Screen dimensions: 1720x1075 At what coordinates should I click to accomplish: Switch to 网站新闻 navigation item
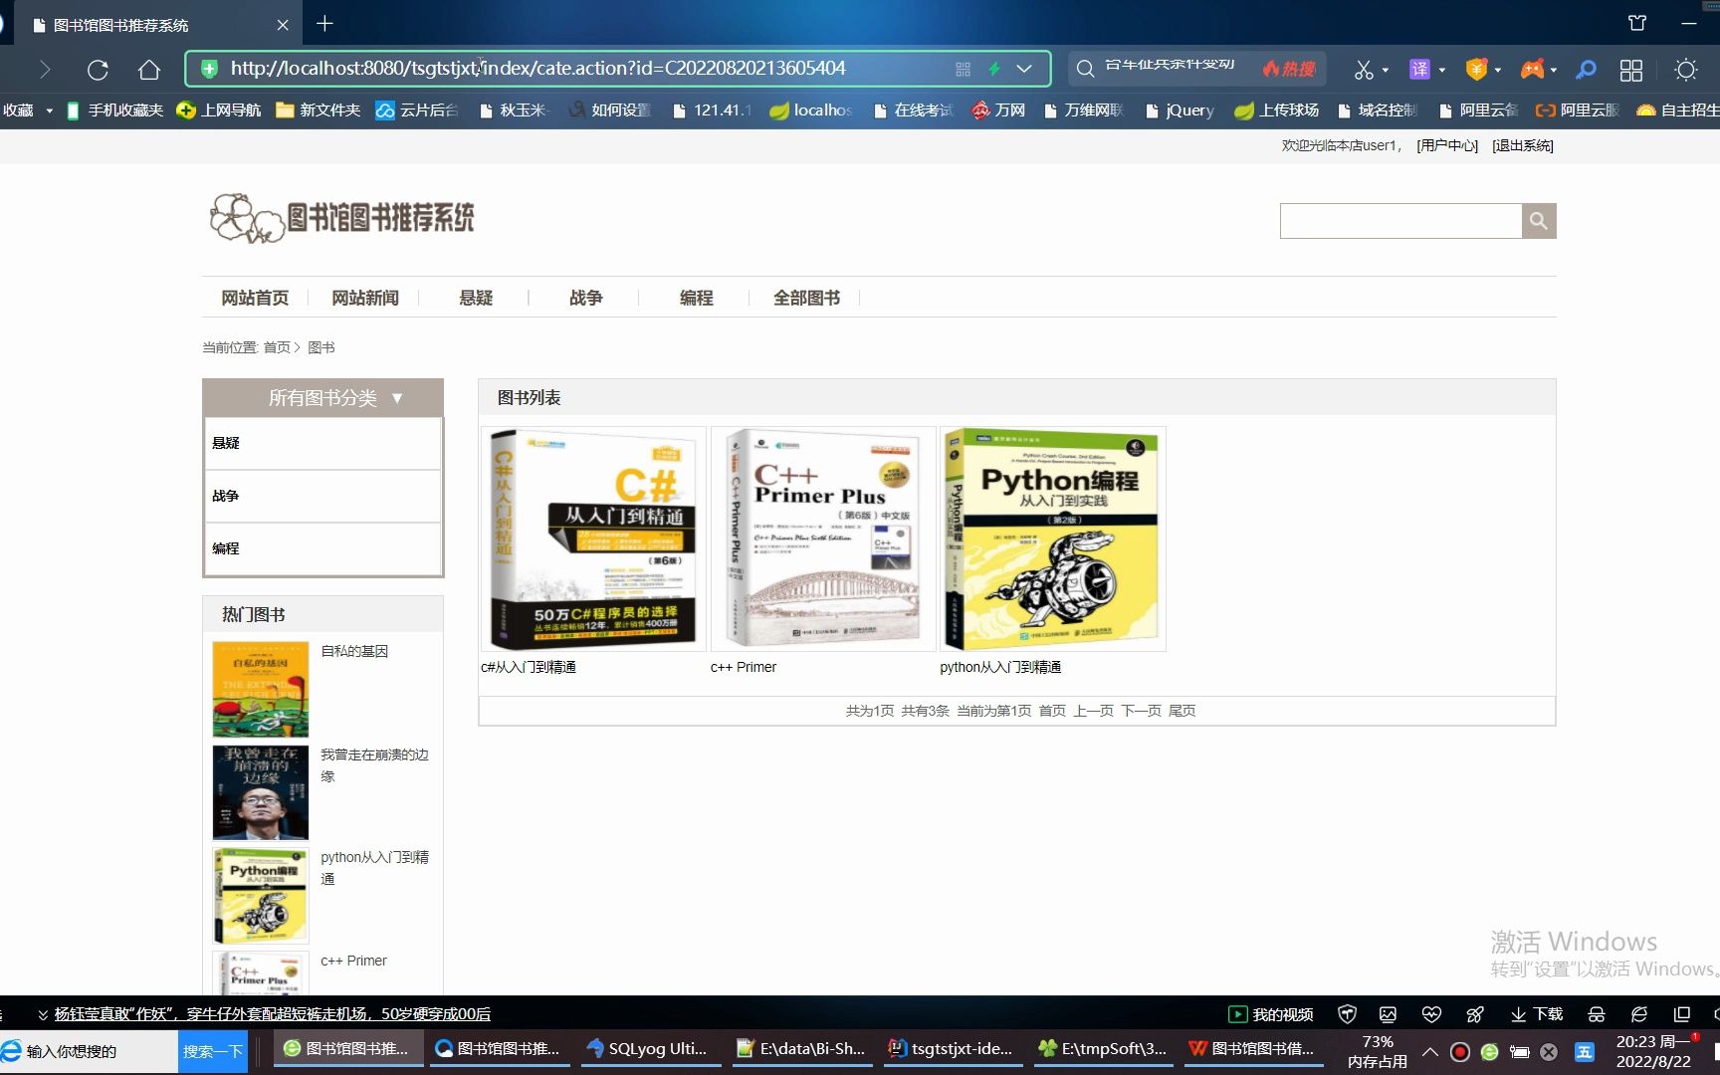point(365,297)
